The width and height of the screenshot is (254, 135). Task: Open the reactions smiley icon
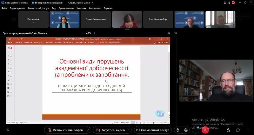point(186,130)
